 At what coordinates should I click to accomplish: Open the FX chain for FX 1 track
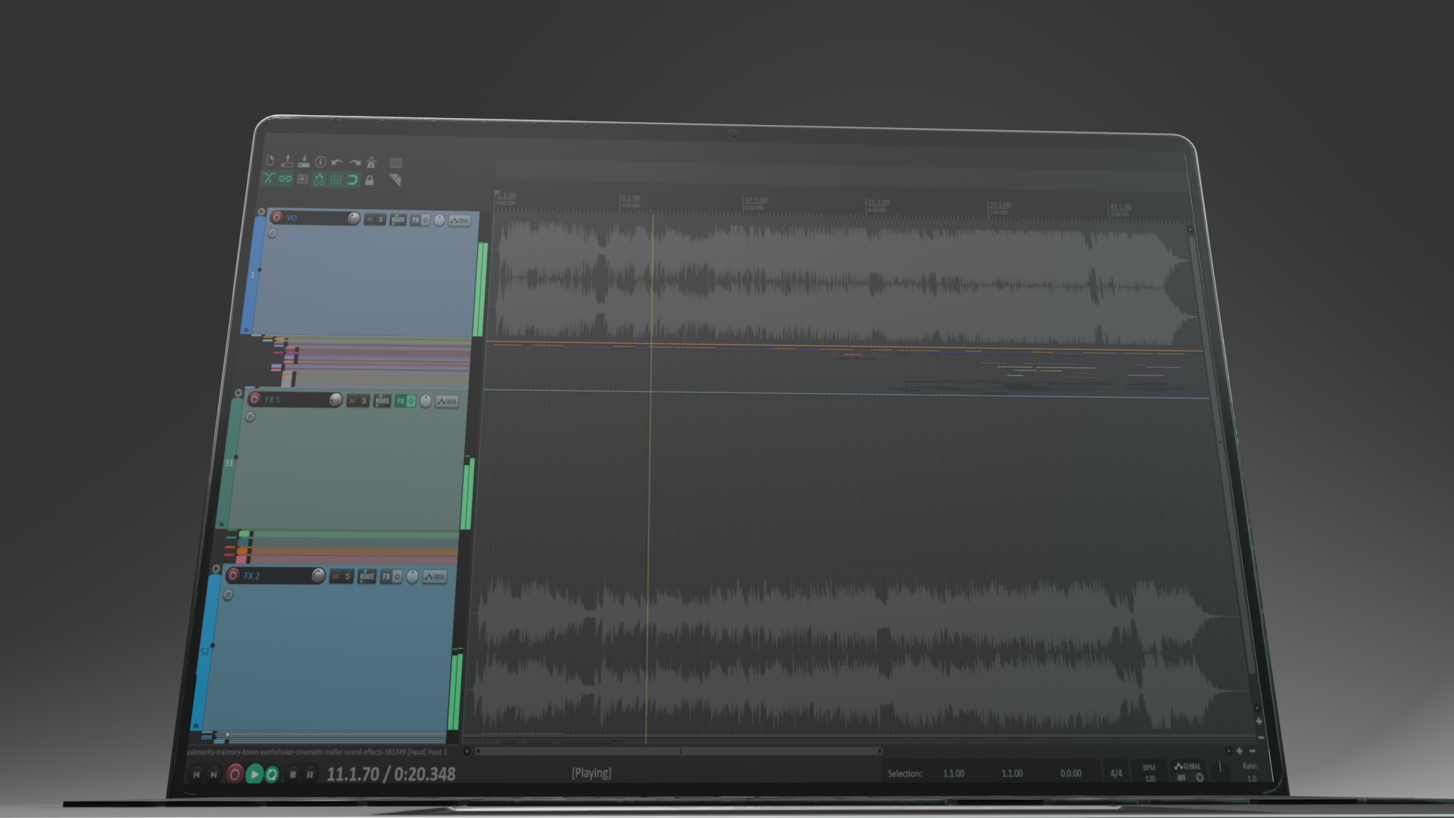[401, 401]
